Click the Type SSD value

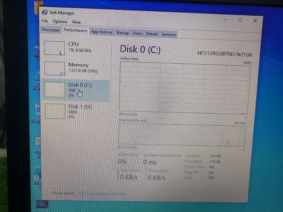pyautogui.click(x=211, y=178)
